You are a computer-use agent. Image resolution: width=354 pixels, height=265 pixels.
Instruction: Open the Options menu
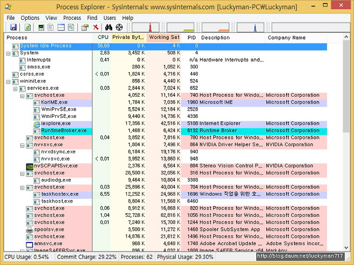pyautogui.click(x=30, y=18)
